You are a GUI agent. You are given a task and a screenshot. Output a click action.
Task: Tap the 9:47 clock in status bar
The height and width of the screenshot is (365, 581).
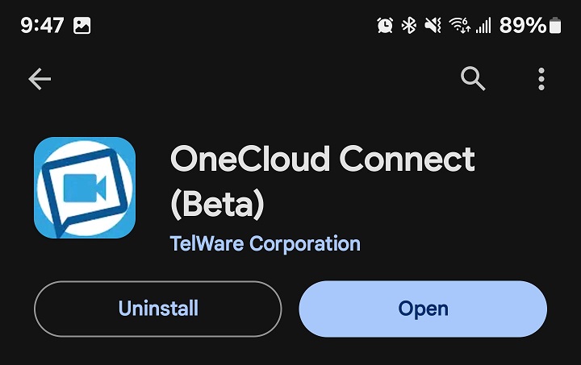pyautogui.click(x=42, y=26)
